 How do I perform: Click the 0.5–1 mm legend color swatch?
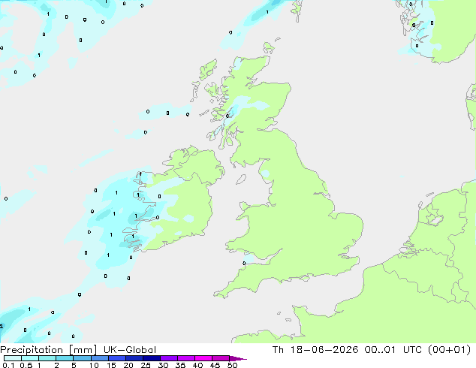(x=30, y=358)
